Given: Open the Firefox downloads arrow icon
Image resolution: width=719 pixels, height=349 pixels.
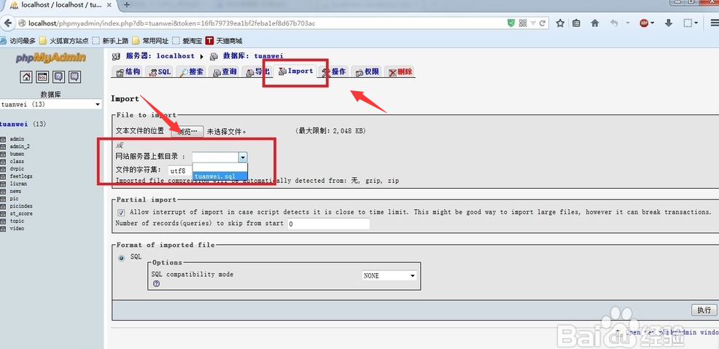Looking at the screenshot, I should pyautogui.click(x=668, y=23).
